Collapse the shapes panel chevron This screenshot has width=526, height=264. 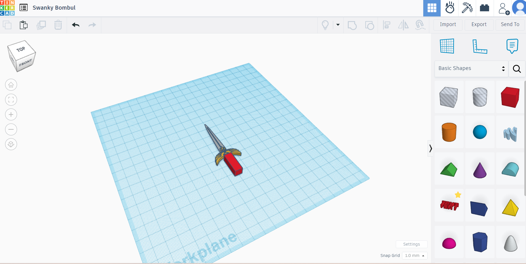430,148
